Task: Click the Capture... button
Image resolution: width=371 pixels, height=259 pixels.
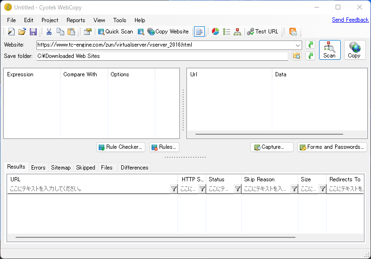Action: tap(272, 147)
